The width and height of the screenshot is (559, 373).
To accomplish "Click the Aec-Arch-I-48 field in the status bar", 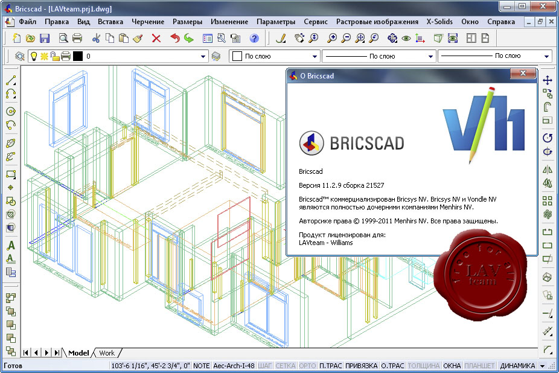I will 234,366.
